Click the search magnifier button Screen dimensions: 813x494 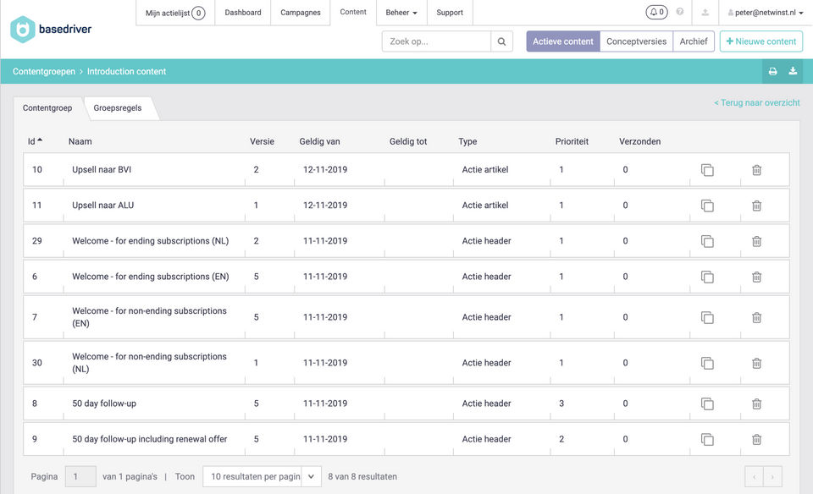(x=501, y=41)
